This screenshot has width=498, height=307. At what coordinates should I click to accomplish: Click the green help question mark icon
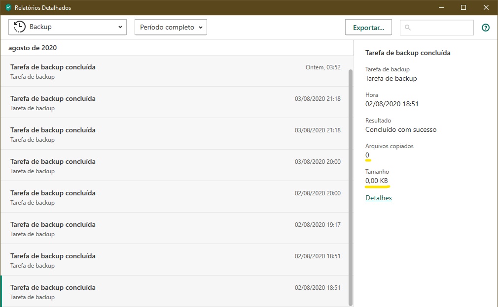(486, 28)
